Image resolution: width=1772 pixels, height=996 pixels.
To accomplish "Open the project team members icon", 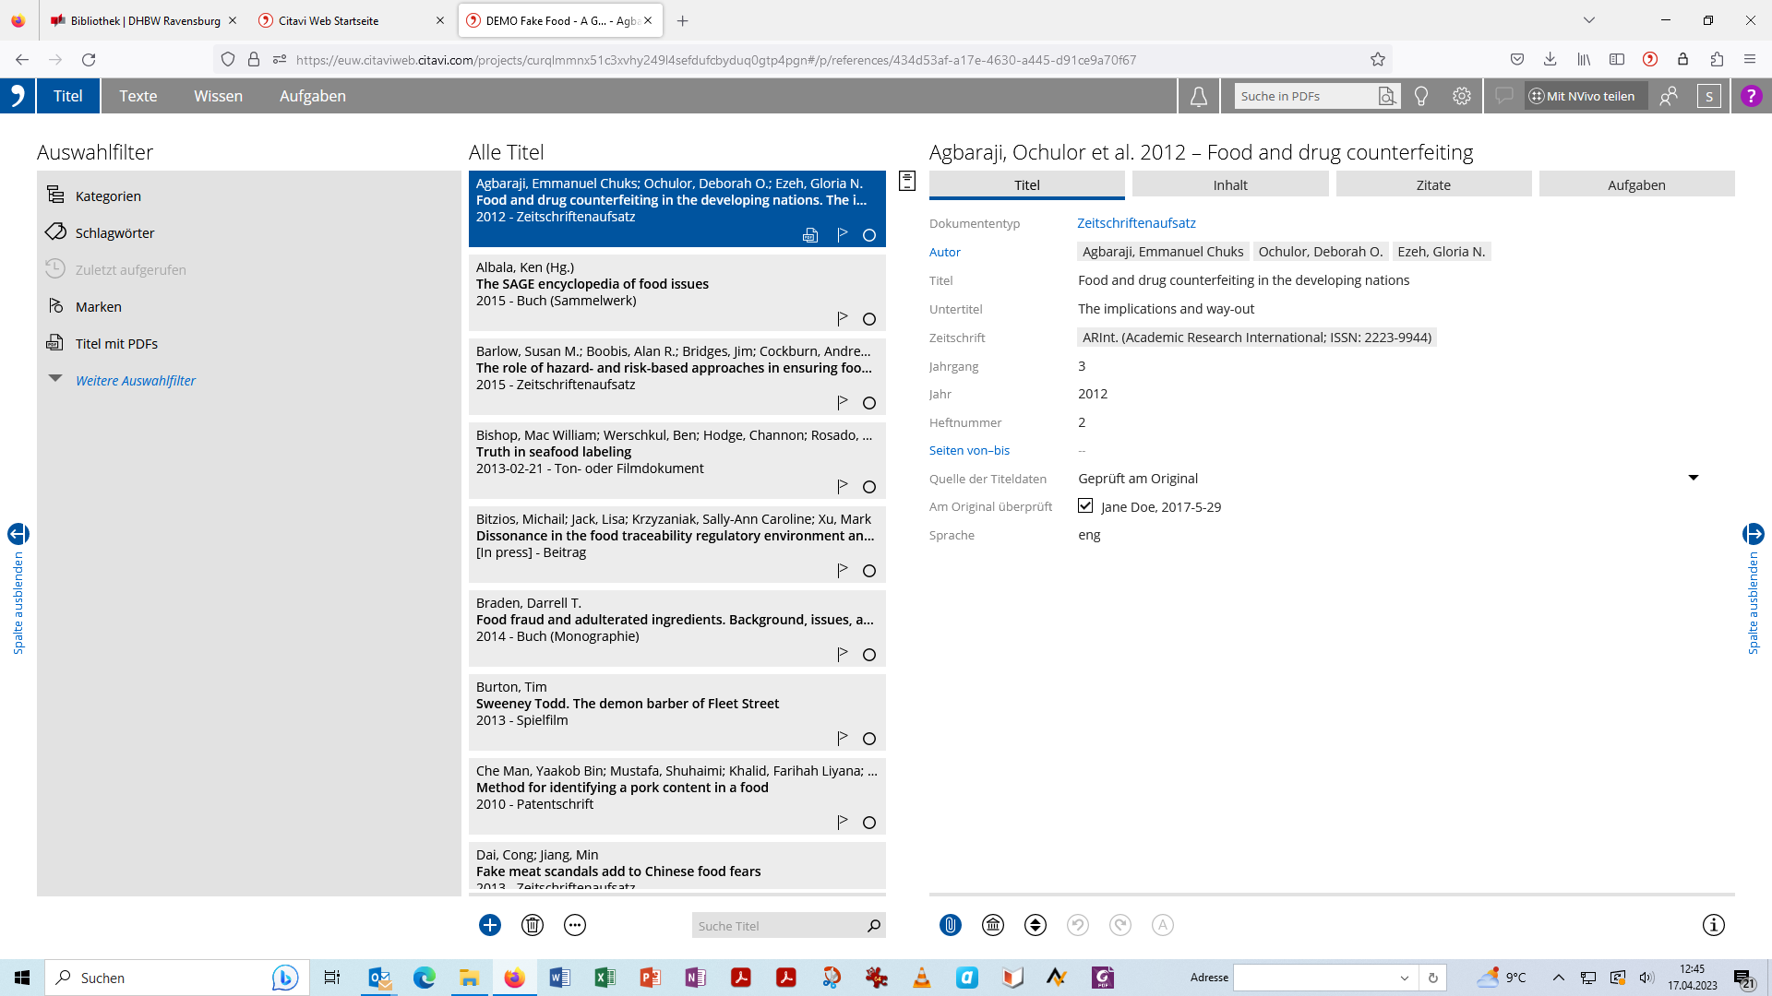I will (1669, 96).
